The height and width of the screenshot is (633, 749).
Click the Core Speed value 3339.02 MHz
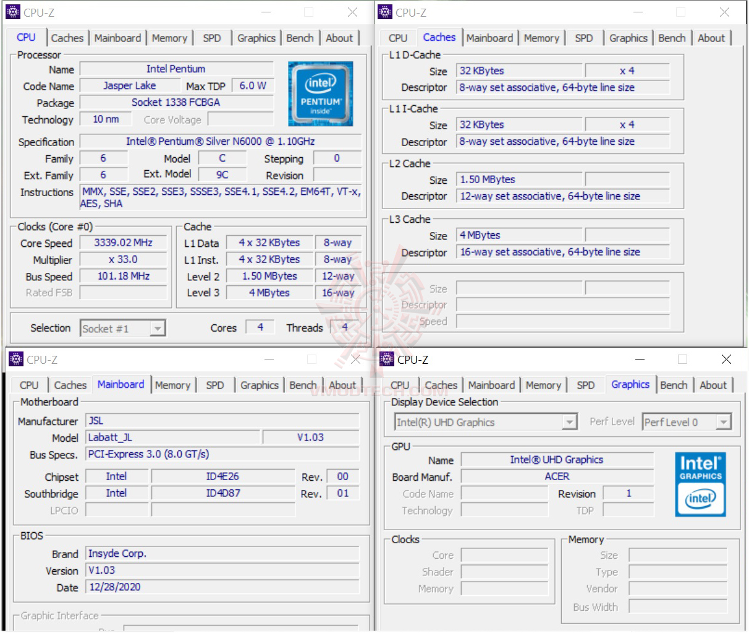click(124, 243)
